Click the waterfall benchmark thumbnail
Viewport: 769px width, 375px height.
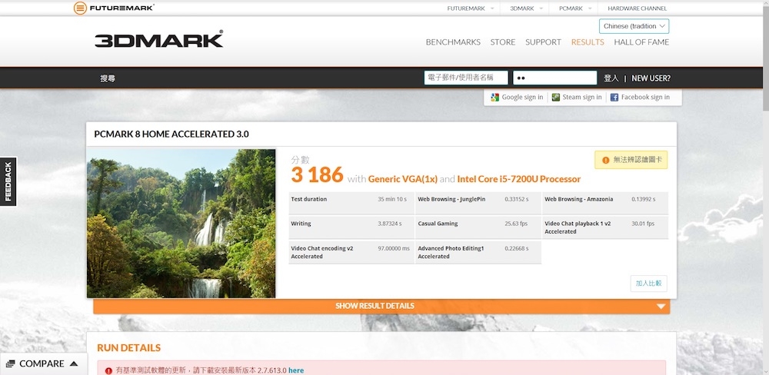[181, 224]
